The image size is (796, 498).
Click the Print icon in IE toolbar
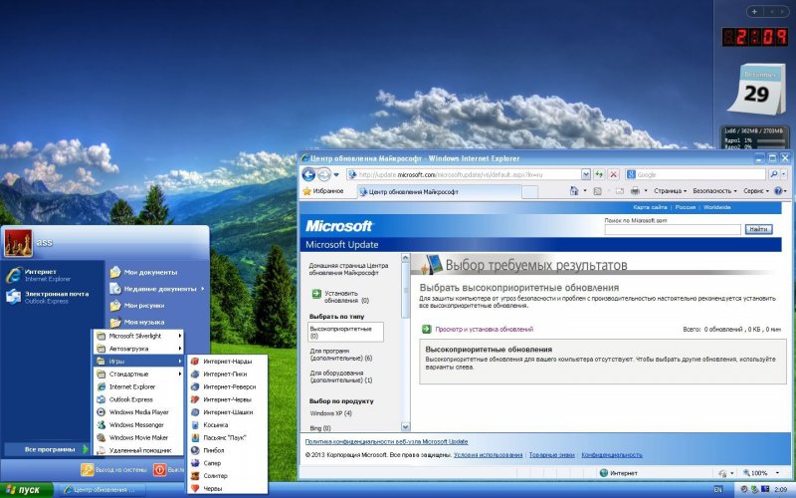tap(635, 191)
